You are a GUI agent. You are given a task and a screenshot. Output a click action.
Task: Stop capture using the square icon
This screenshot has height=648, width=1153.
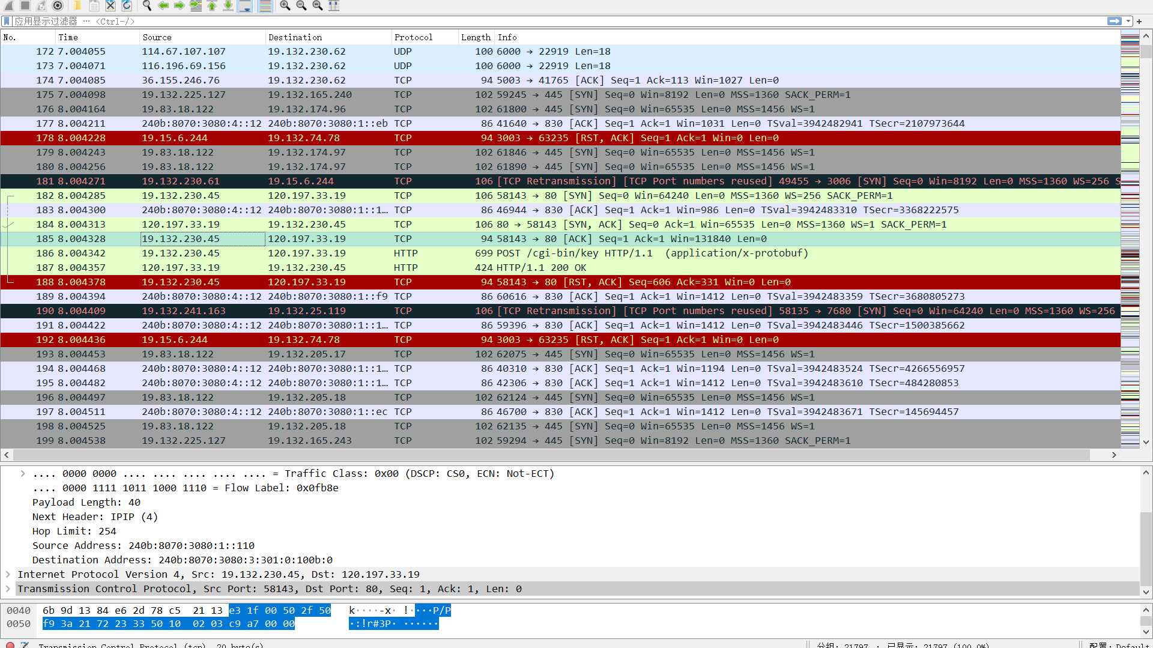25,6
